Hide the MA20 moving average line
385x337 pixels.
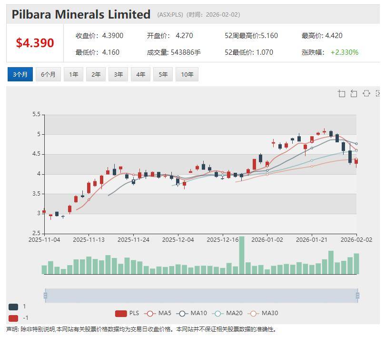coord(227,313)
